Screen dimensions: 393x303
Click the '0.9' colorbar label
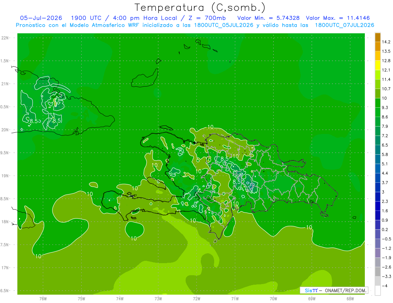coord(385,220)
